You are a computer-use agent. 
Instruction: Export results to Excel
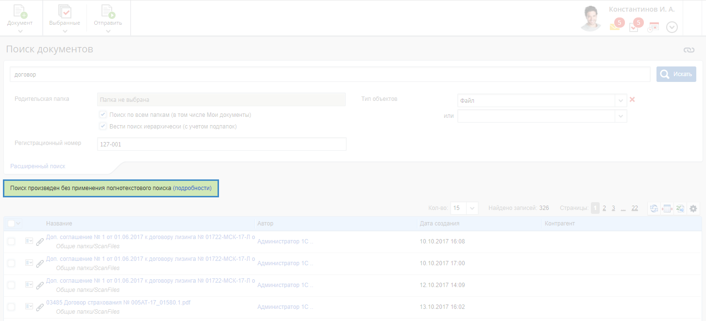pyautogui.click(x=680, y=209)
